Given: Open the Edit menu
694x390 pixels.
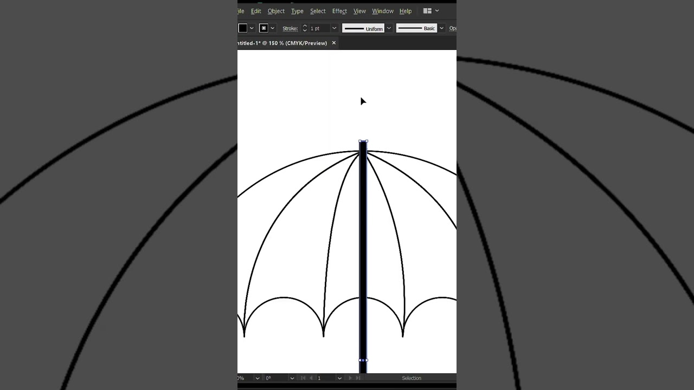Looking at the screenshot, I should 256,11.
